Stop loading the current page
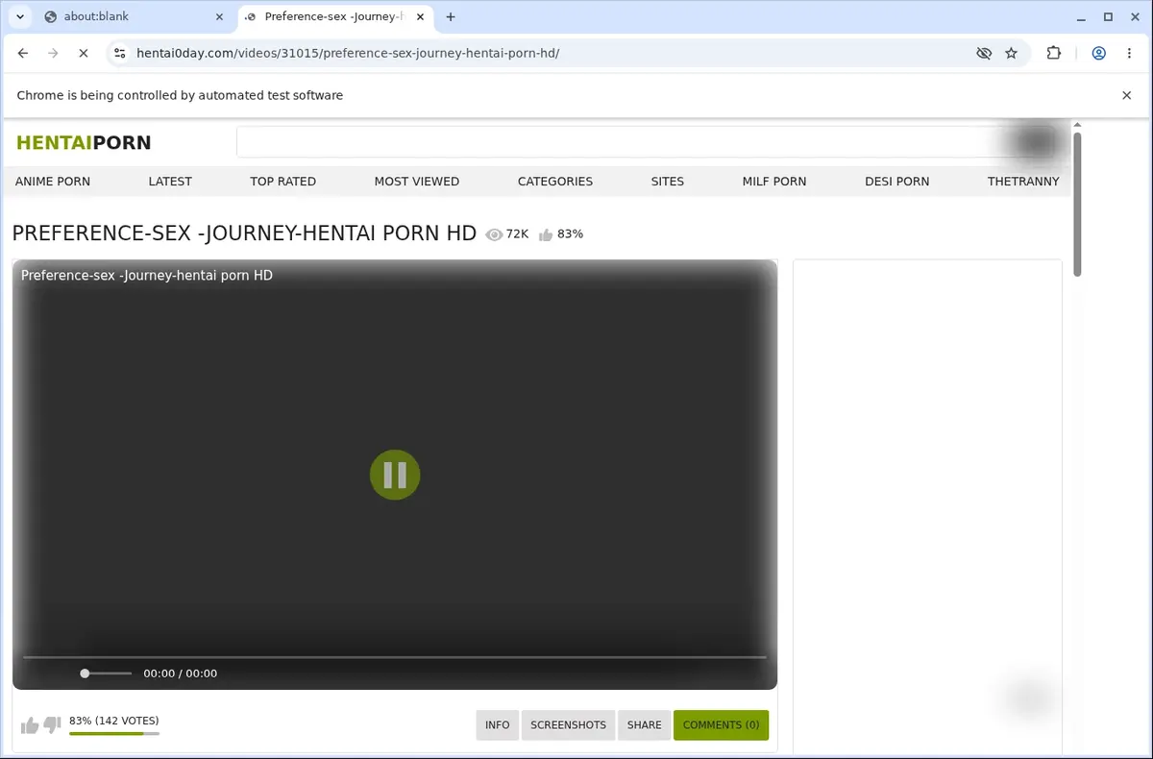This screenshot has width=1153, height=759. pyautogui.click(x=84, y=53)
